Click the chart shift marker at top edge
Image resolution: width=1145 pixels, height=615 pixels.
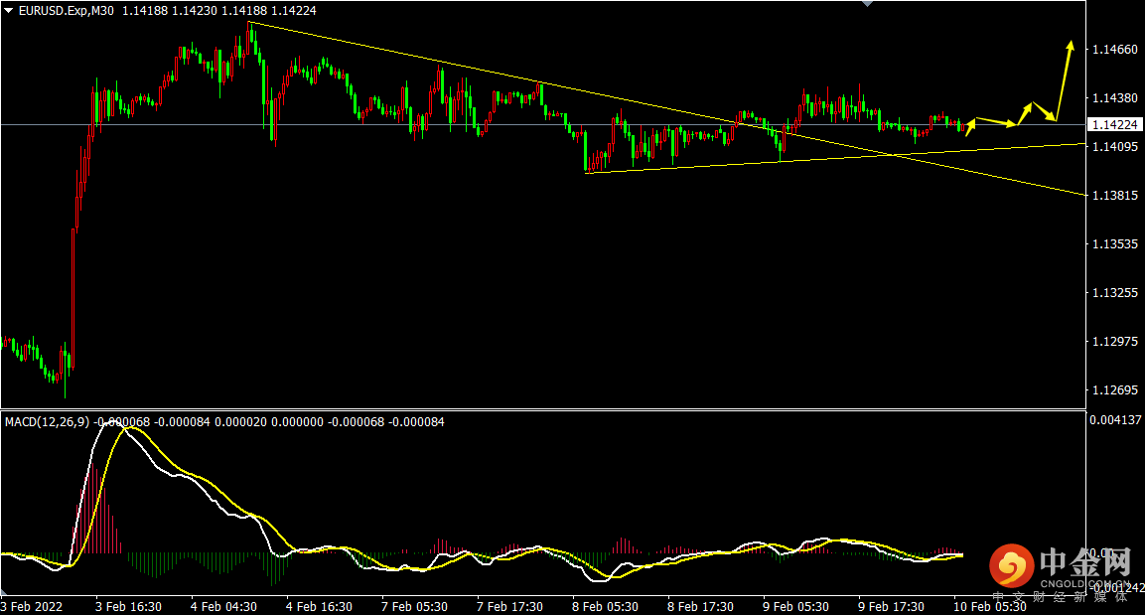point(867,4)
